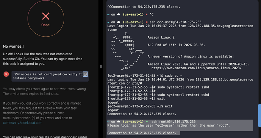Click 'A newer version of Amazon Linux is available!'
The width and height of the screenshot is (261, 138).
tap(191, 56)
